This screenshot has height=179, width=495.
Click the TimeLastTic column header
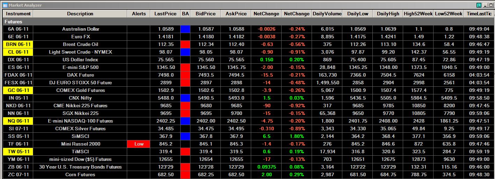[479, 14]
